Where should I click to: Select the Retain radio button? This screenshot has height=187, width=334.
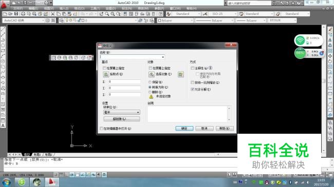(150, 82)
